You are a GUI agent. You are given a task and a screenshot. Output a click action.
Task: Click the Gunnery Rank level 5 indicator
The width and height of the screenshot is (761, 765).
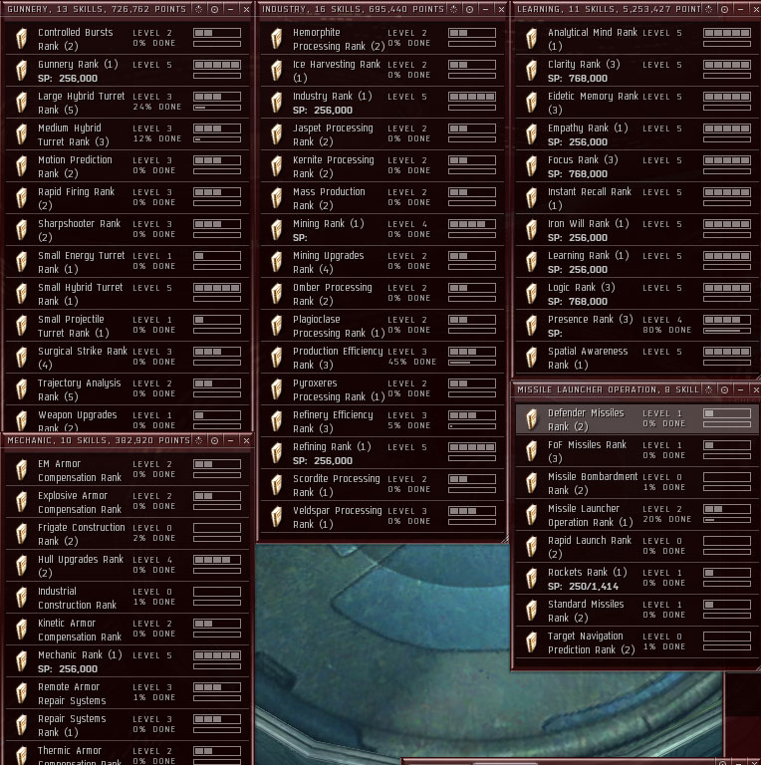click(x=217, y=65)
